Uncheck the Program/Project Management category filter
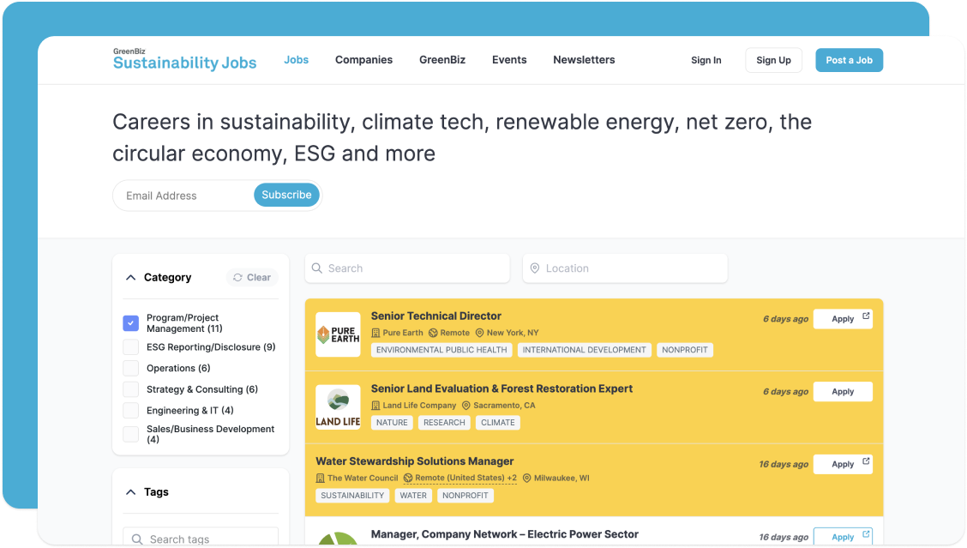Viewport: 967px width, 548px height. [x=130, y=322]
